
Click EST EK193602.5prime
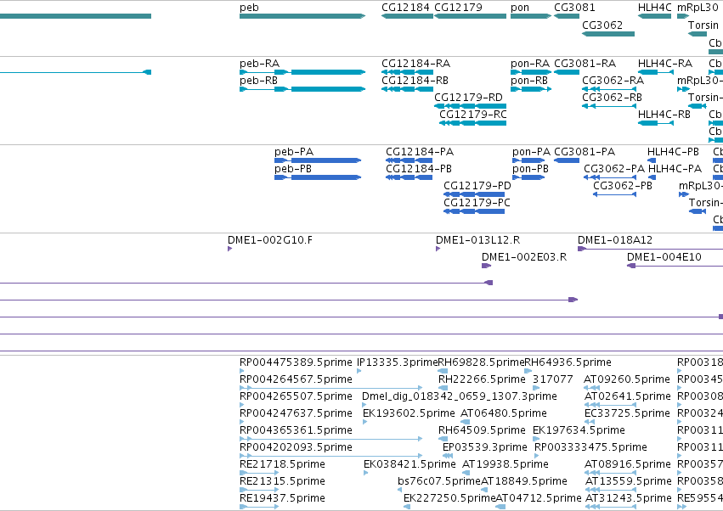[365, 422]
